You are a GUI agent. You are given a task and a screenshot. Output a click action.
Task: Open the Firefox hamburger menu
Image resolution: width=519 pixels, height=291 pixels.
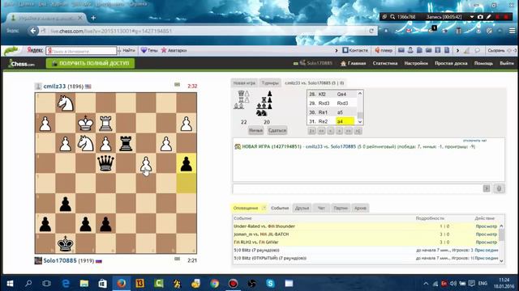(x=512, y=31)
